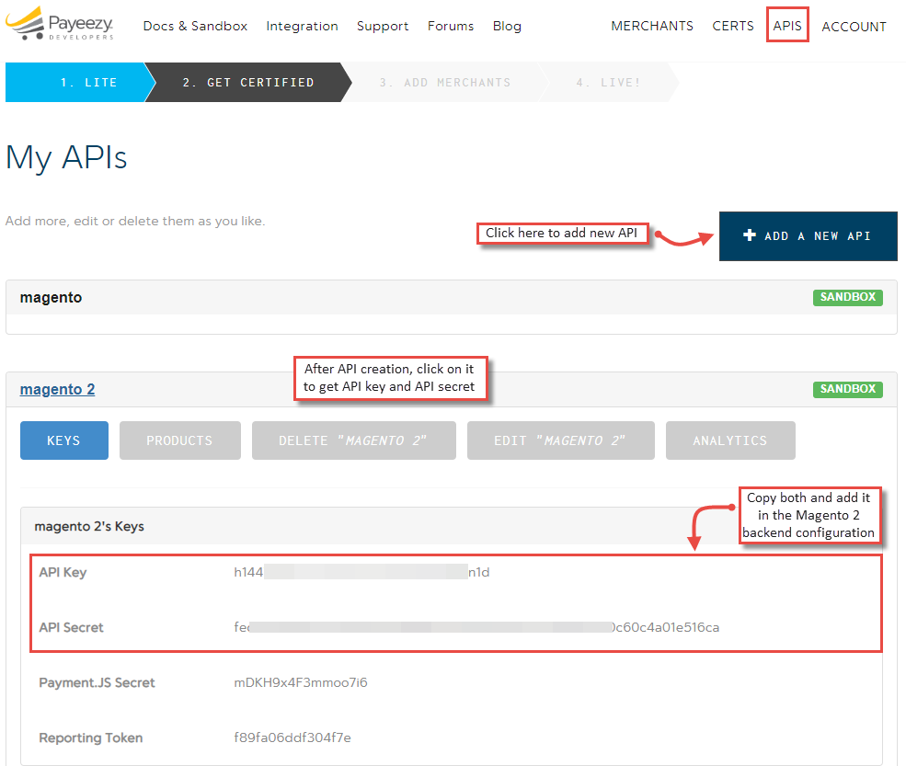Switch to the KEYS tab
Viewport: 906px width, 766px height.
pyautogui.click(x=64, y=440)
